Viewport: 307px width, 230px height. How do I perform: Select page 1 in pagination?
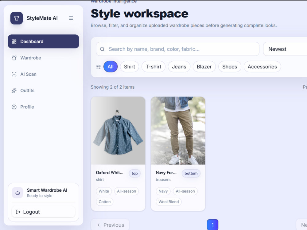pyautogui.click(x=213, y=225)
